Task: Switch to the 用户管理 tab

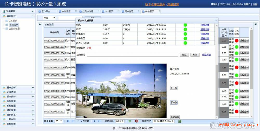Action: tap(129, 11)
